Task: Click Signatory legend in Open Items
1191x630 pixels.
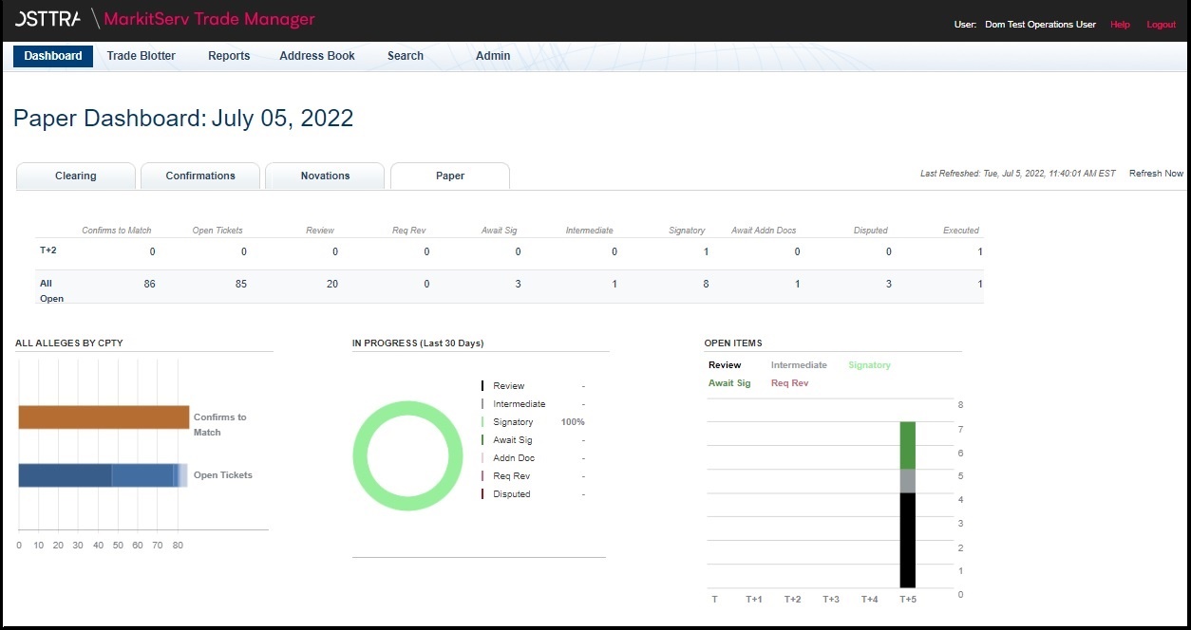Action: tap(869, 365)
